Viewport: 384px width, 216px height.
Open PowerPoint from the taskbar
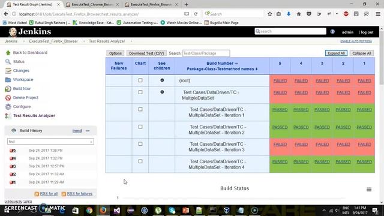pos(185,211)
